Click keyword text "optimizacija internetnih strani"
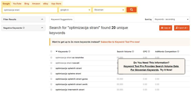The width and height of the screenshot is (191, 92). 70,90
